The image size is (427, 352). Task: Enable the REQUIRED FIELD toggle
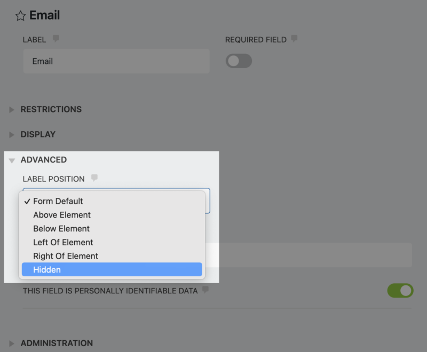click(239, 61)
